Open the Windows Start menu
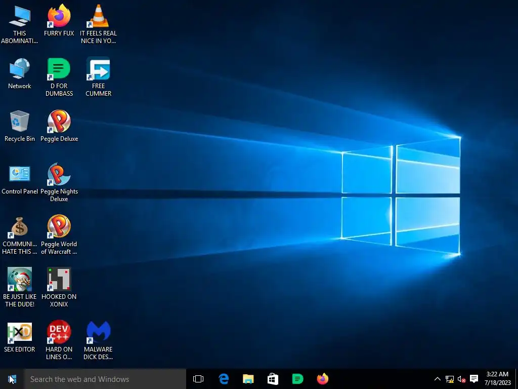 (12, 379)
